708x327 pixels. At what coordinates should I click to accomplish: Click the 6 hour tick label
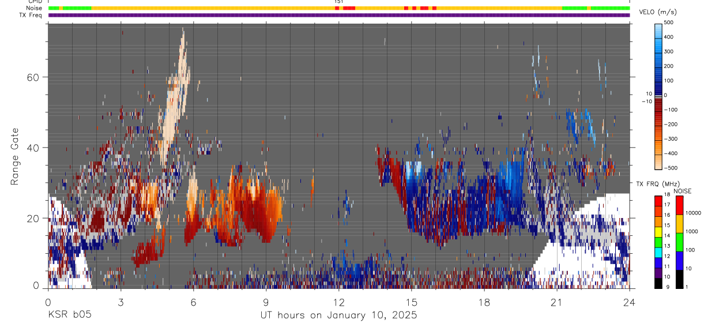pyautogui.click(x=193, y=302)
